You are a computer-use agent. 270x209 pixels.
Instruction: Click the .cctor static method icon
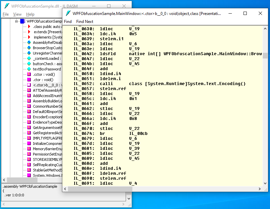29,74
